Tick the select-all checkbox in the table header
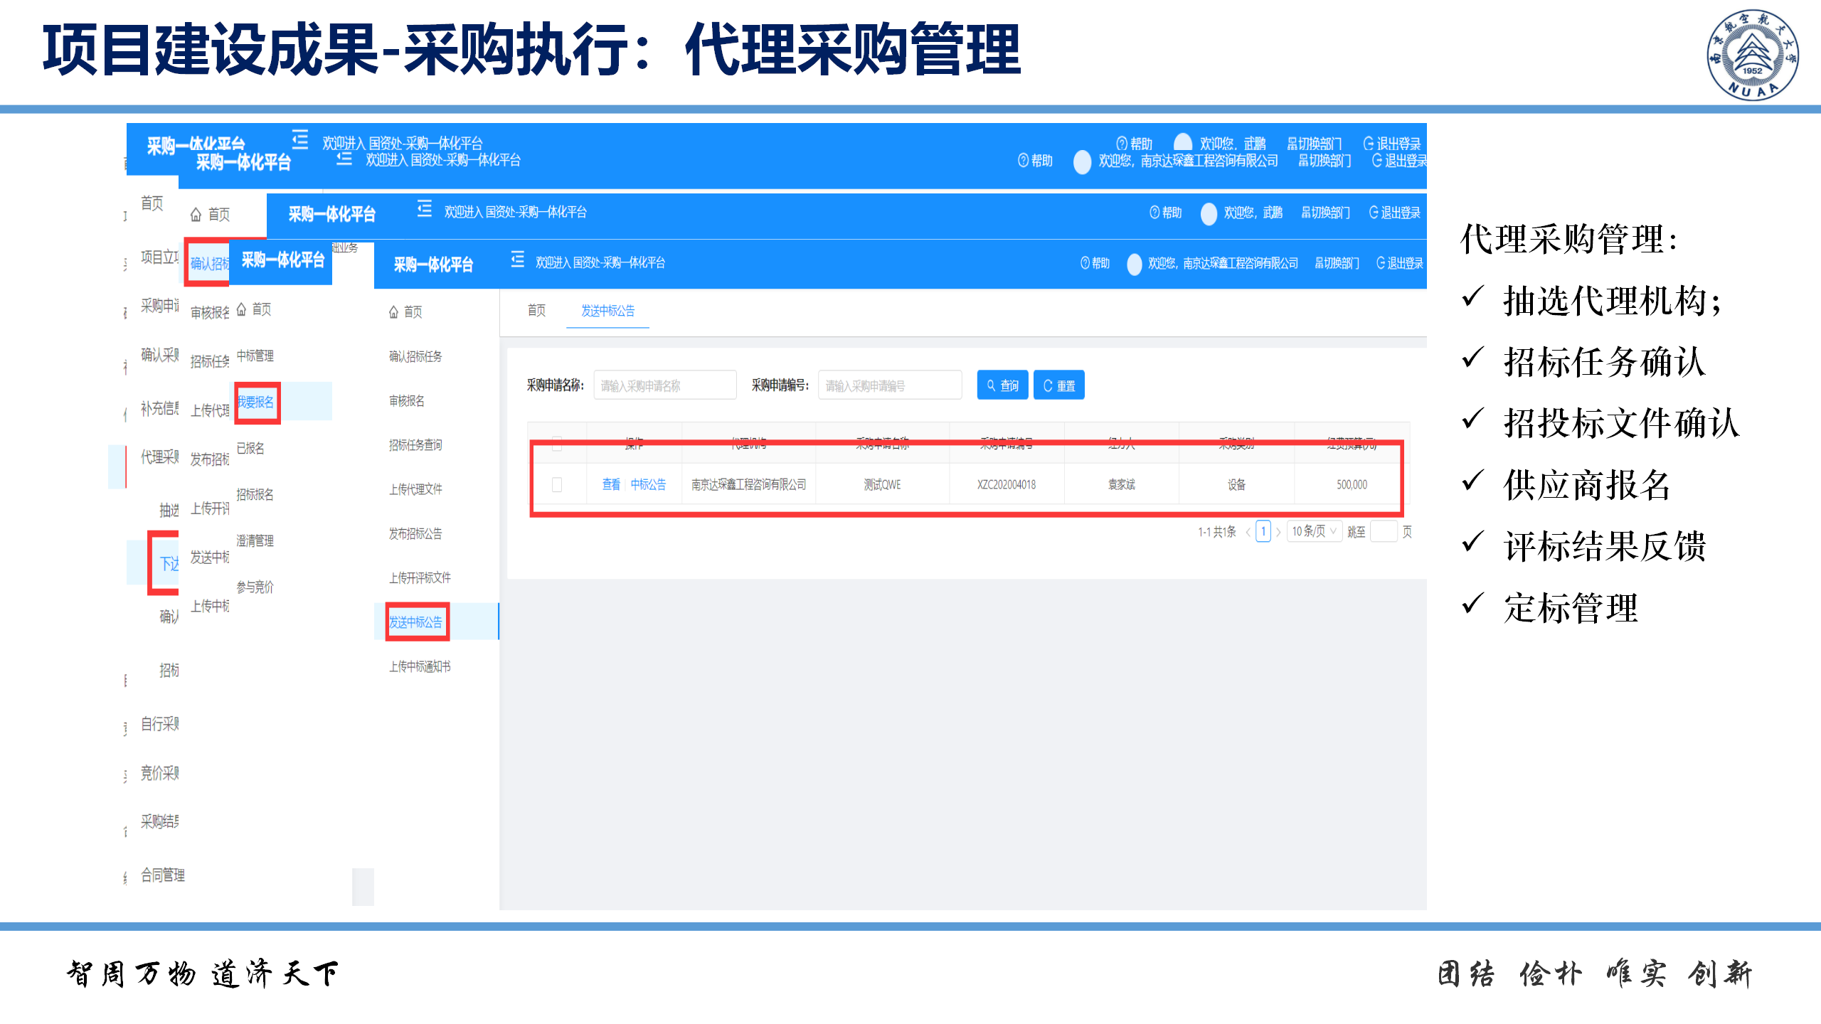This screenshot has height=1024, width=1821. click(557, 443)
